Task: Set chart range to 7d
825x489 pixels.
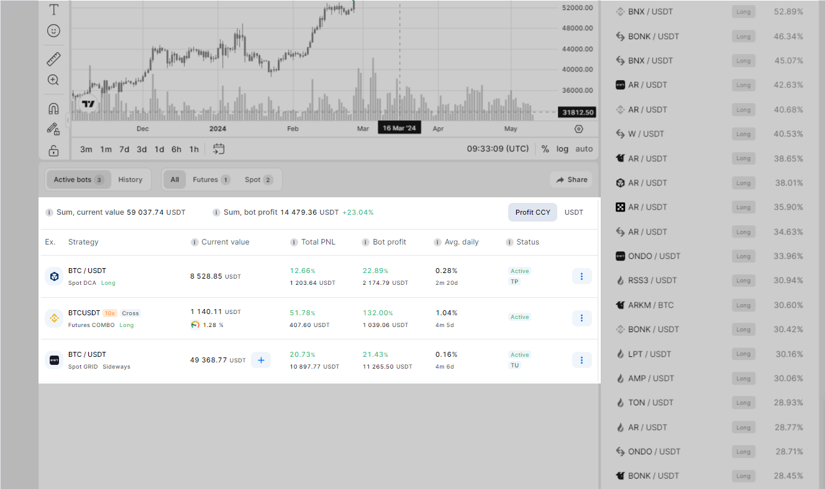Action: (124, 149)
